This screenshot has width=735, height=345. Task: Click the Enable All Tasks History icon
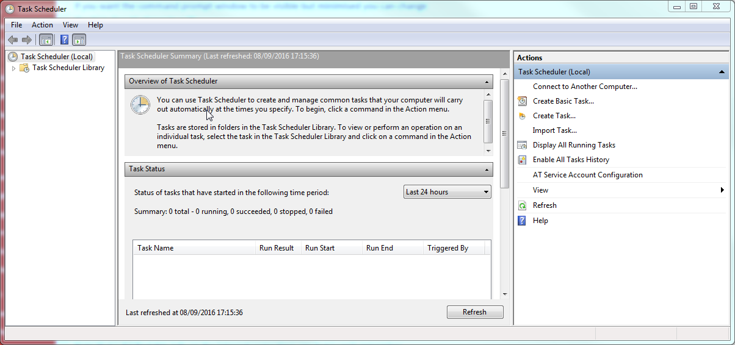pyautogui.click(x=522, y=160)
